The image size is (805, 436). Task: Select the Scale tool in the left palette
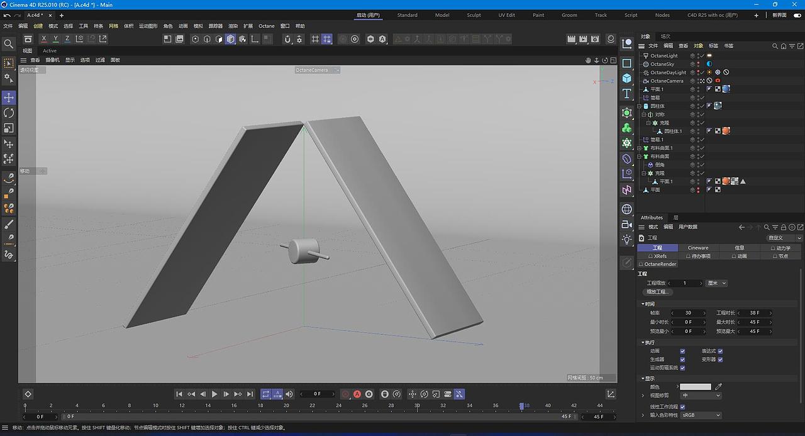click(8, 128)
